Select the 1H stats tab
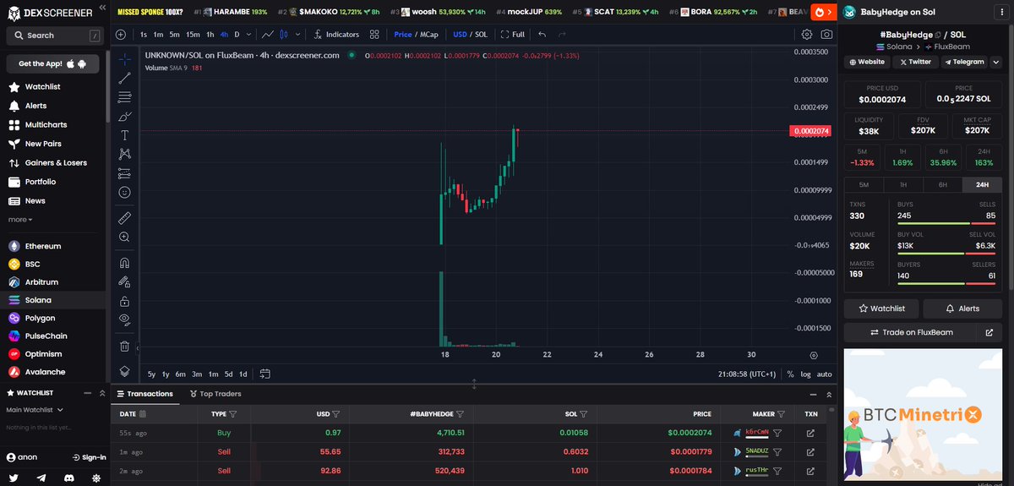1014x486 pixels. click(x=903, y=184)
